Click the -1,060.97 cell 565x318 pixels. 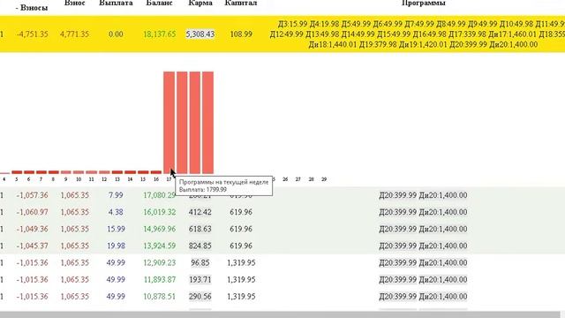point(32,212)
